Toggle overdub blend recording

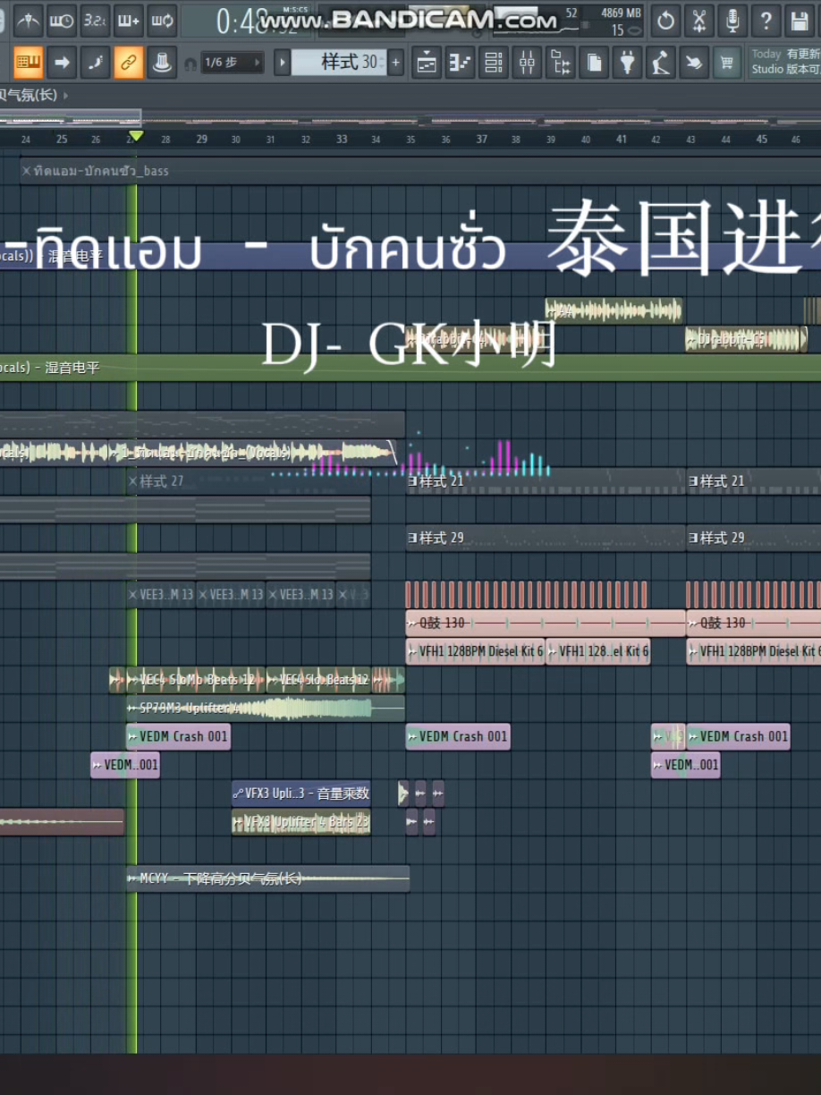pyautogui.click(x=128, y=21)
